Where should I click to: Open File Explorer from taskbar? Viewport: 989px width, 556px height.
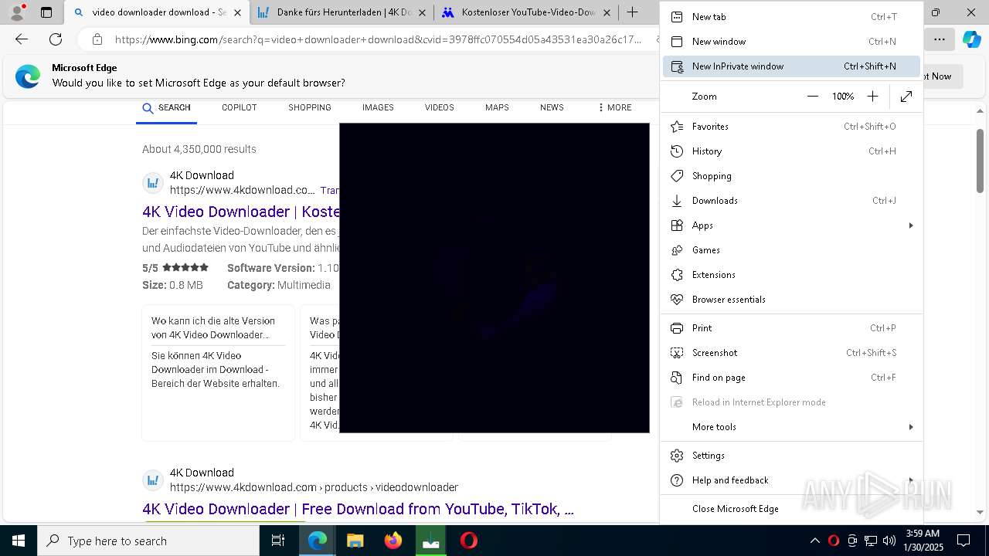(x=355, y=541)
